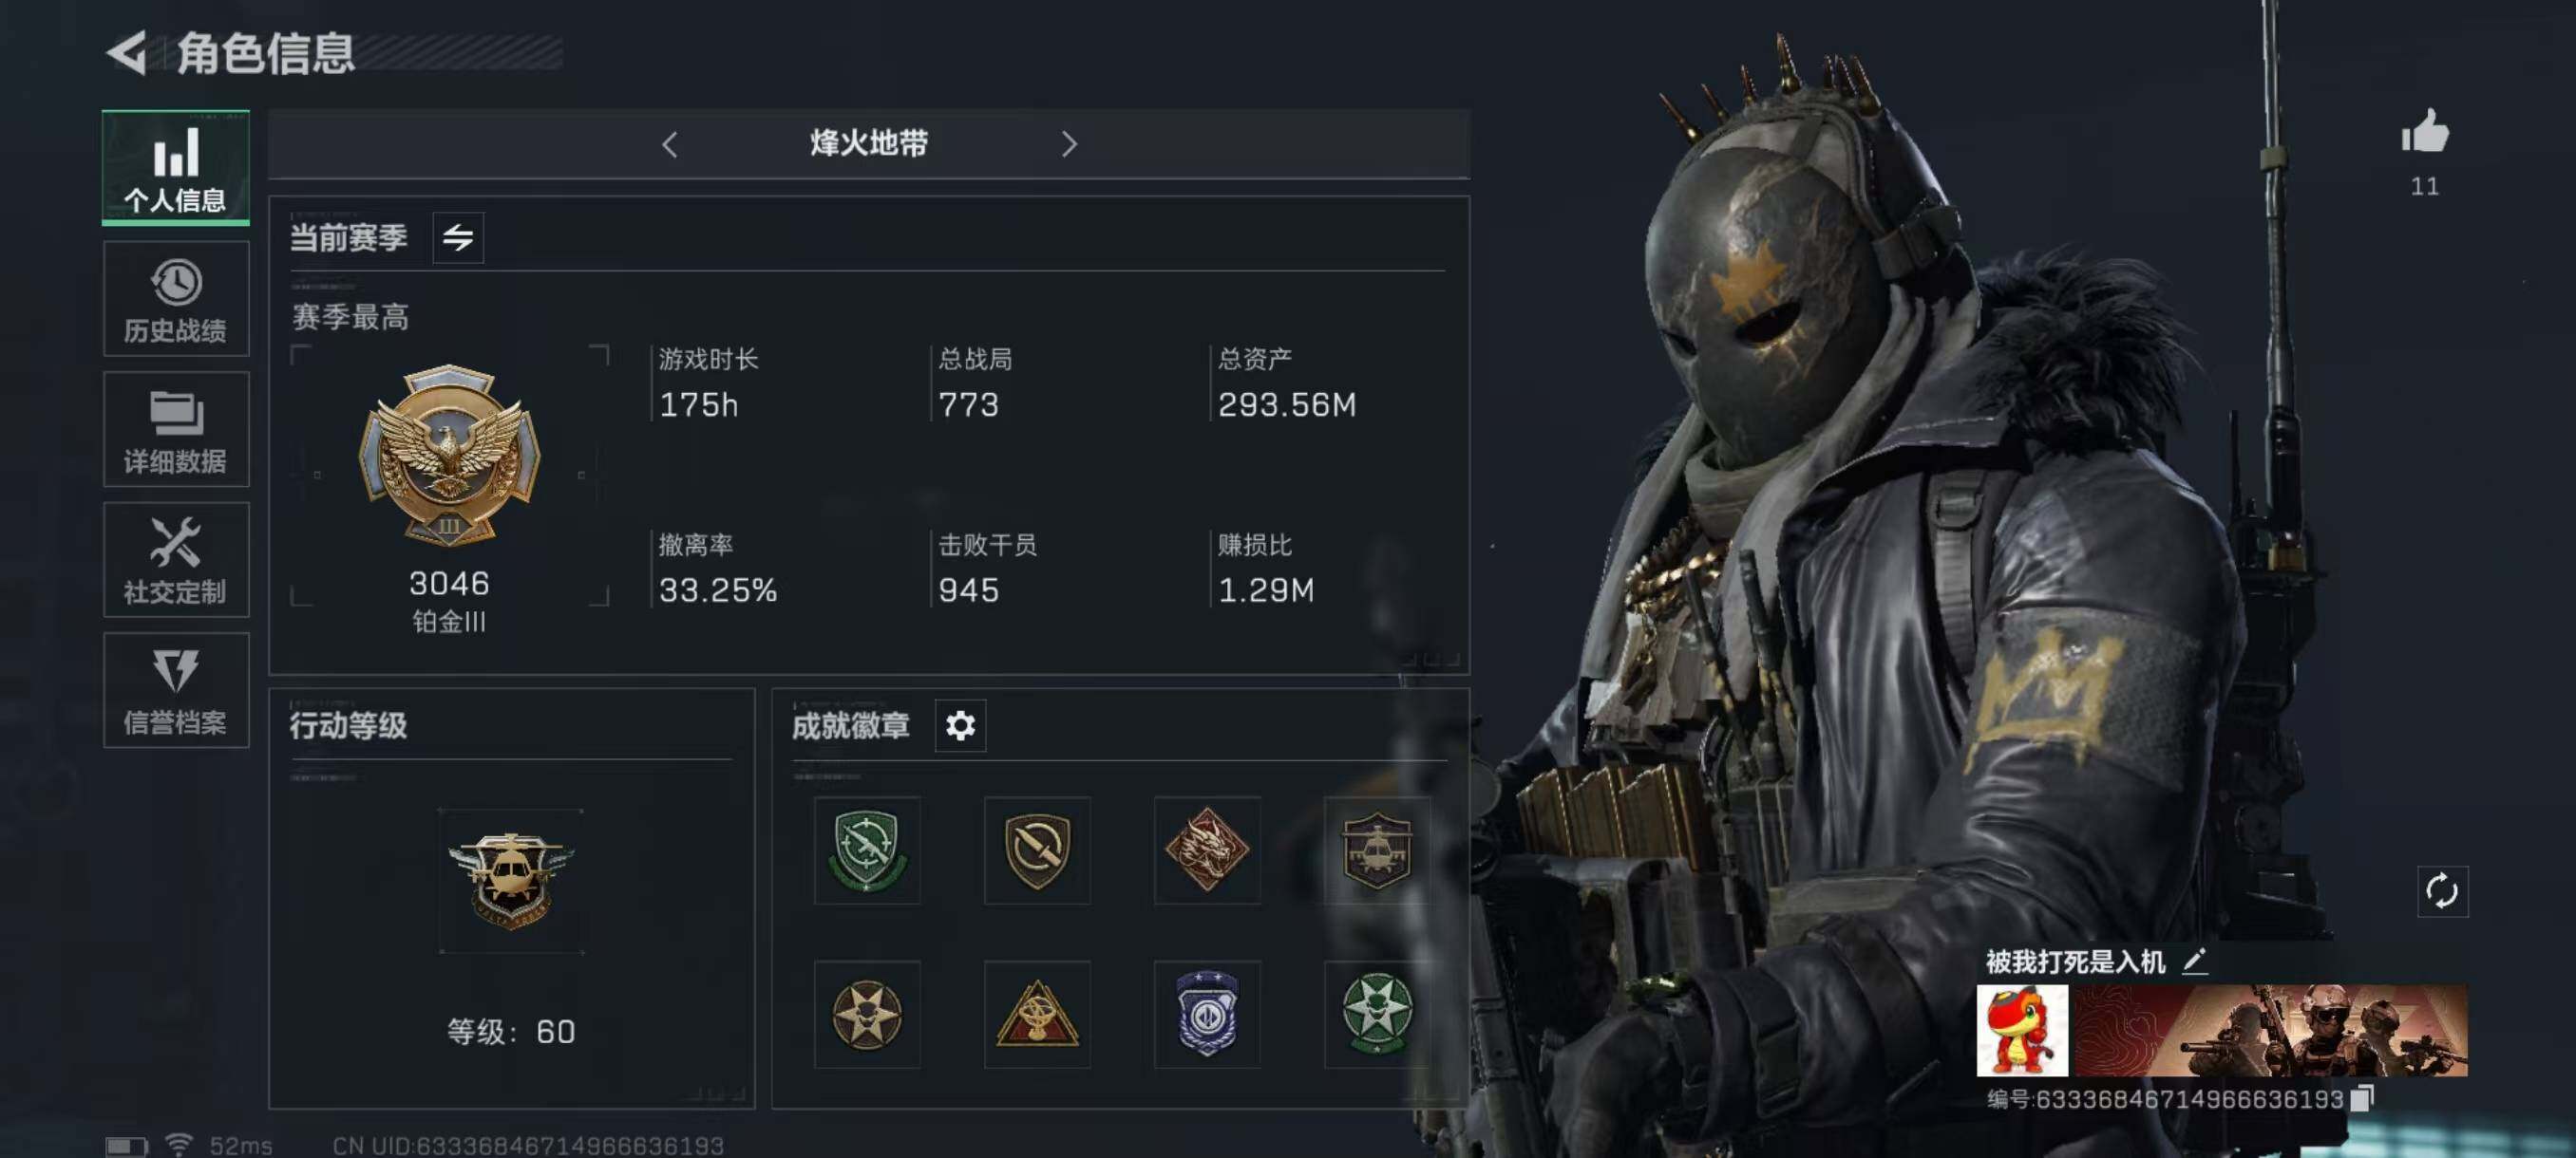Click the level 60 行动等级 badge
This screenshot has height=1158, width=2576.
[x=511, y=880]
